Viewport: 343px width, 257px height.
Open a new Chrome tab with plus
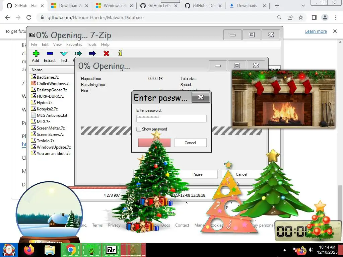277,6
